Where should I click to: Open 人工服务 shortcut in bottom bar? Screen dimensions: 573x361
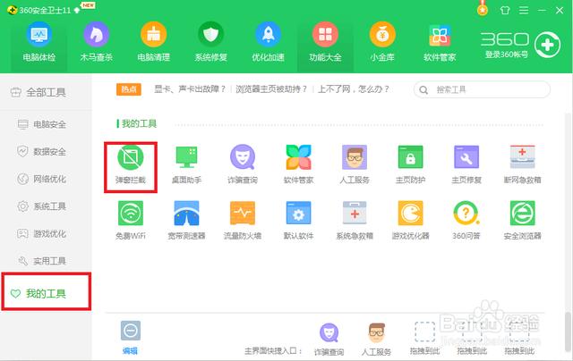coord(376,340)
